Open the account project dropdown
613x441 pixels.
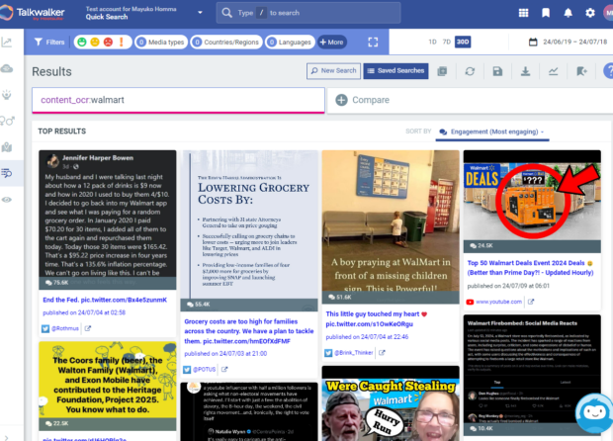200,13
